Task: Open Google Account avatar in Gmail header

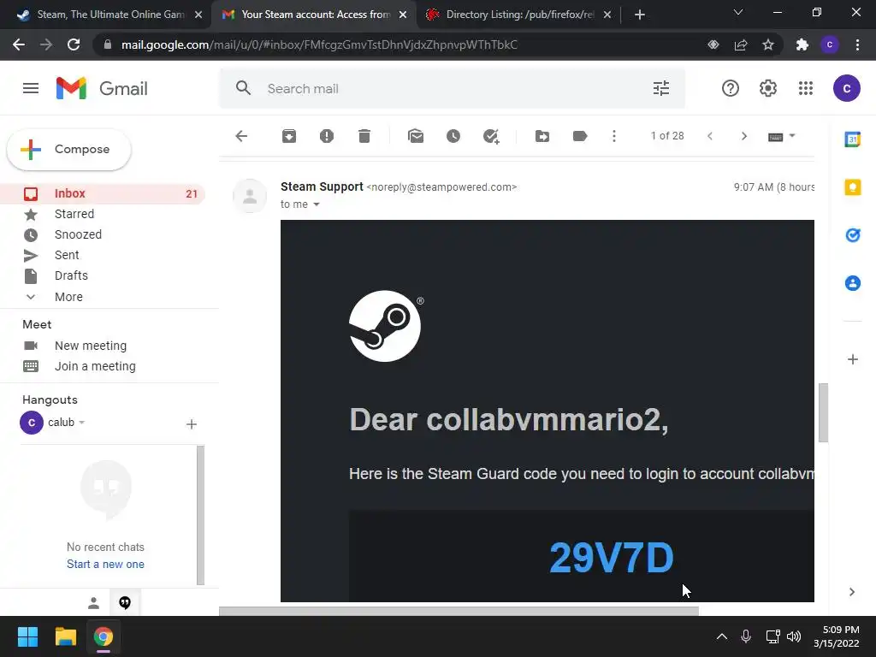Action: pos(846,88)
